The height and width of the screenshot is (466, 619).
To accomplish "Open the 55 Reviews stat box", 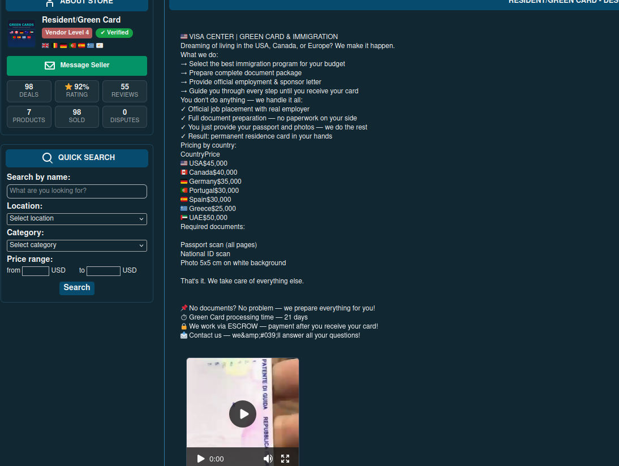I will (x=124, y=91).
